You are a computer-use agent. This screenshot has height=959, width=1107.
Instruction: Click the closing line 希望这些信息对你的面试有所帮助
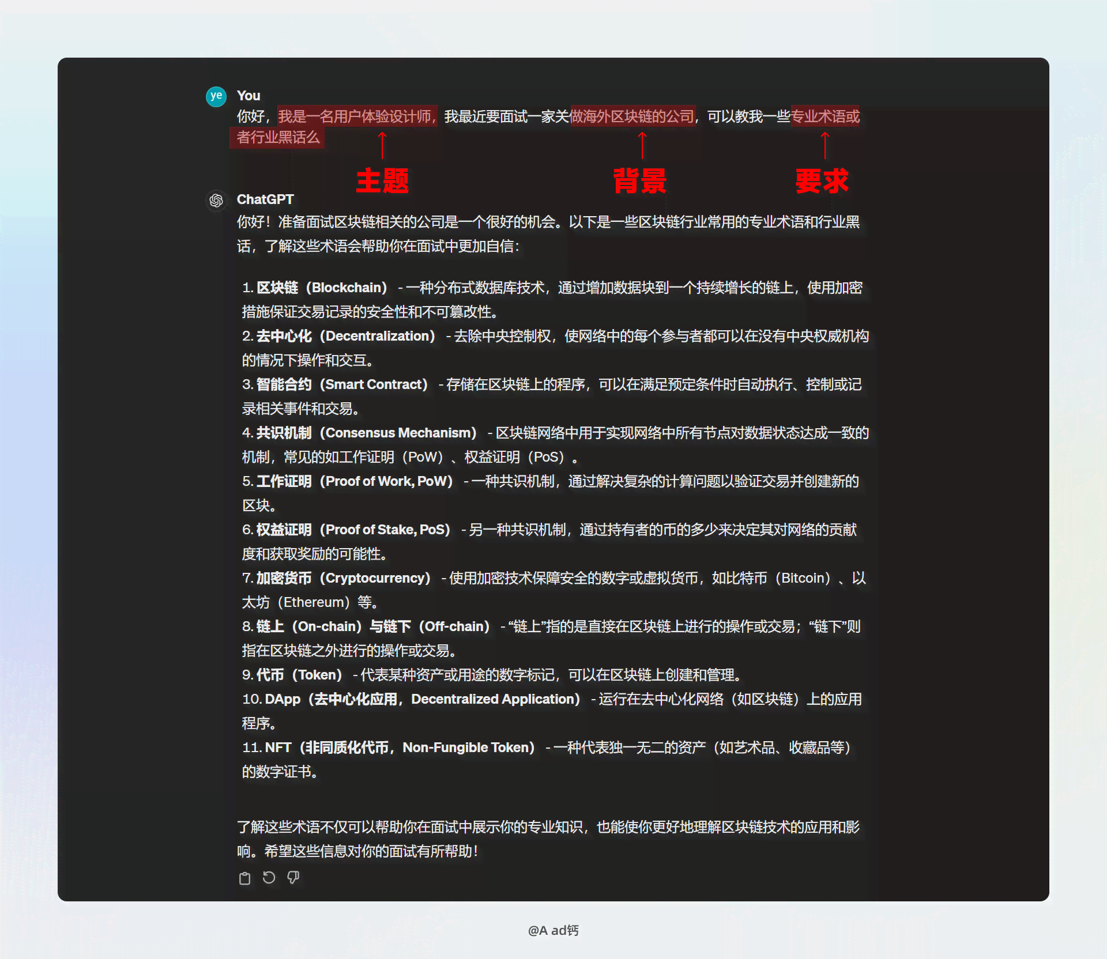point(371,851)
